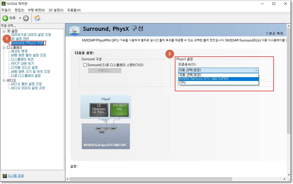Open 디스플레이 회전 in tree
Screen dimensions: 293x184
(22, 59)
